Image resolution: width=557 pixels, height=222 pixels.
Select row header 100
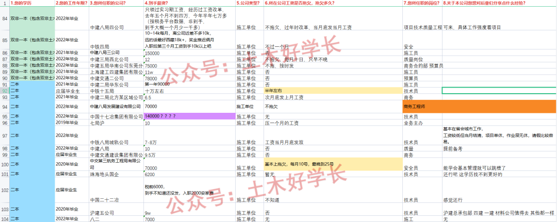pos(5,164)
